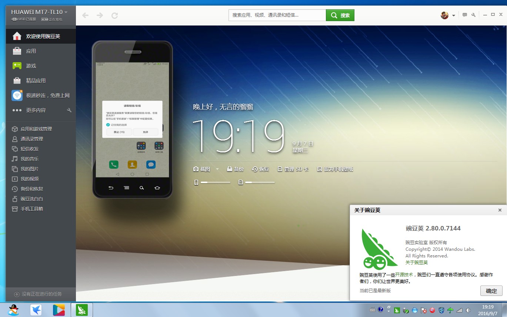The width and height of the screenshot is (507, 317).
Task: Click the Wandoujia taskbar button
Action: 82,310
